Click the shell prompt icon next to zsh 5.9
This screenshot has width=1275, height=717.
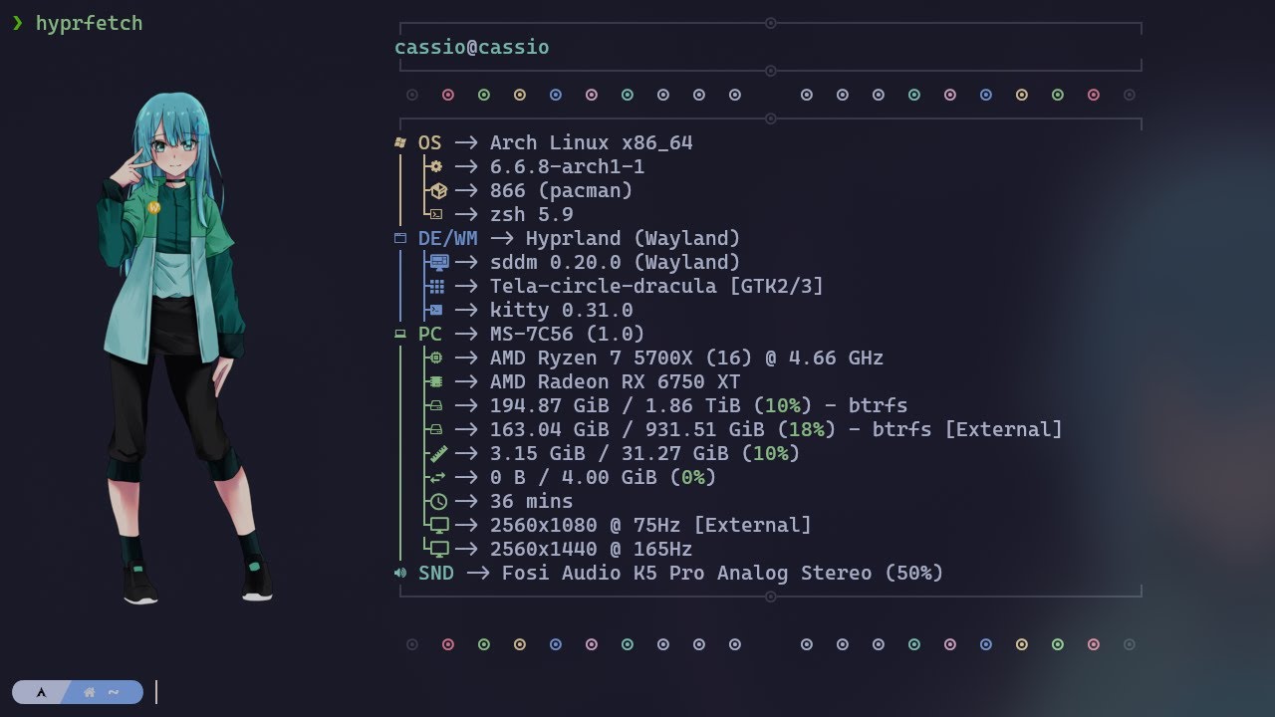pos(436,214)
